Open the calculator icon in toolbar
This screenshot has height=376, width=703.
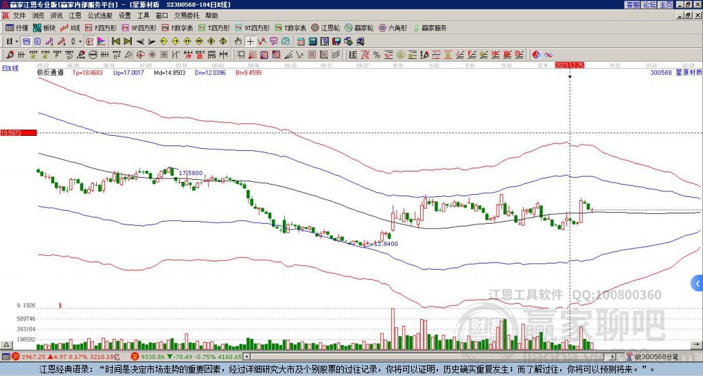[312, 41]
